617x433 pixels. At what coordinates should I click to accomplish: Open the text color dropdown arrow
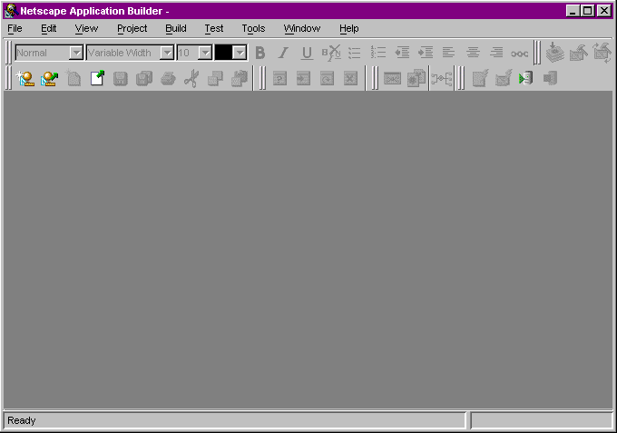[240, 53]
